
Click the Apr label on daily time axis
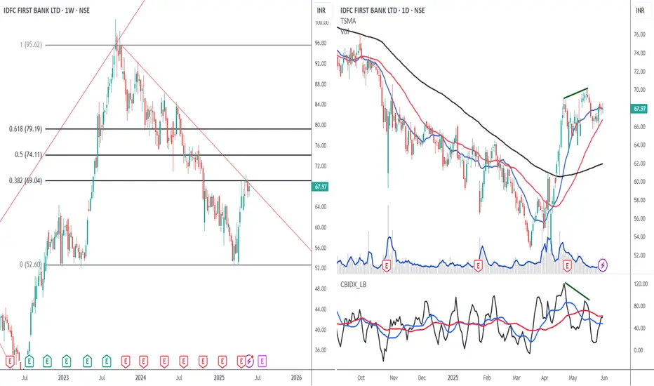[x=545, y=378]
